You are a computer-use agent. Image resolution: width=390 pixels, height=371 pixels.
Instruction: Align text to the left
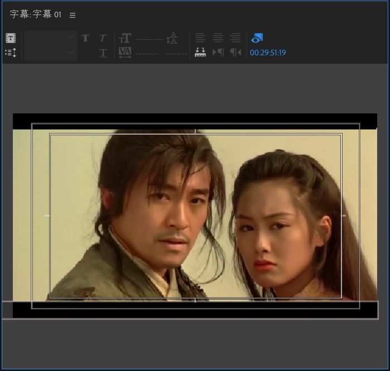[x=200, y=38]
